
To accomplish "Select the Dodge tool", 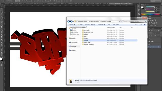I will tap(2, 40).
